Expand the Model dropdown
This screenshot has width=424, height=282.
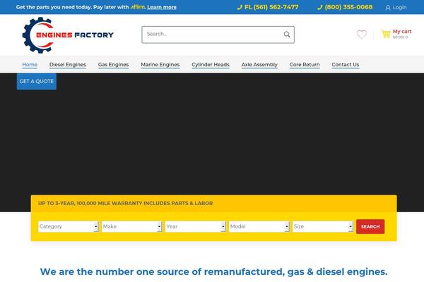(x=259, y=226)
